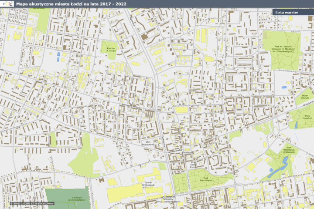Click the Stary Rynek label
Viewport: 314px width, 209px height.
(x=193, y=165)
